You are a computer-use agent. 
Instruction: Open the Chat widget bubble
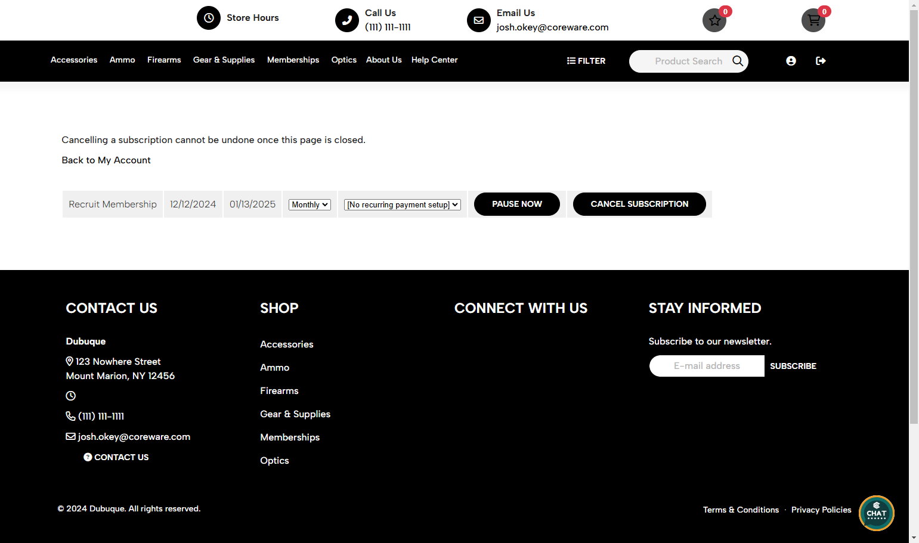[x=877, y=513]
